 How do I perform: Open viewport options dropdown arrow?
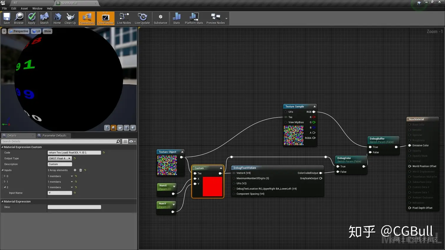pos(4,31)
